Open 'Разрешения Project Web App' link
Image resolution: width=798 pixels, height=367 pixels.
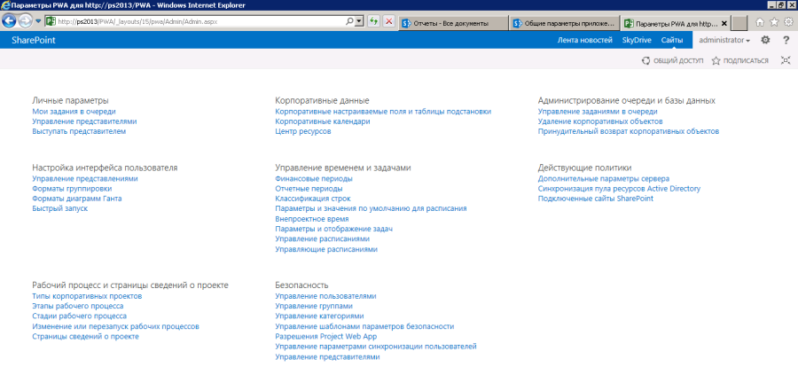(325, 337)
